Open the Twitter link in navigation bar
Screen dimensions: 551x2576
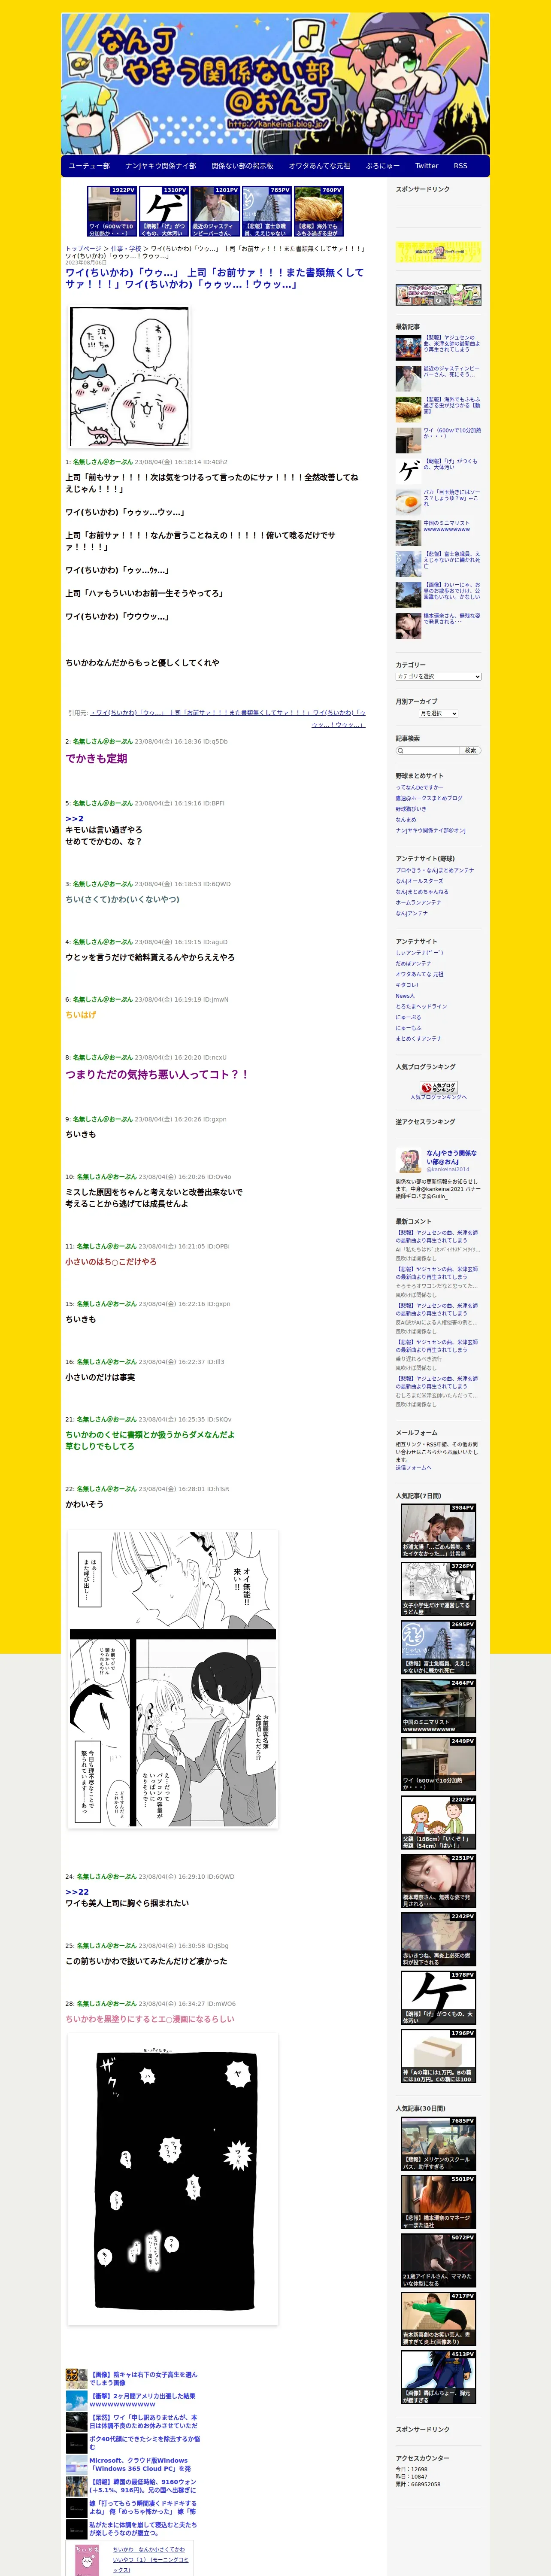click(x=427, y=166)
